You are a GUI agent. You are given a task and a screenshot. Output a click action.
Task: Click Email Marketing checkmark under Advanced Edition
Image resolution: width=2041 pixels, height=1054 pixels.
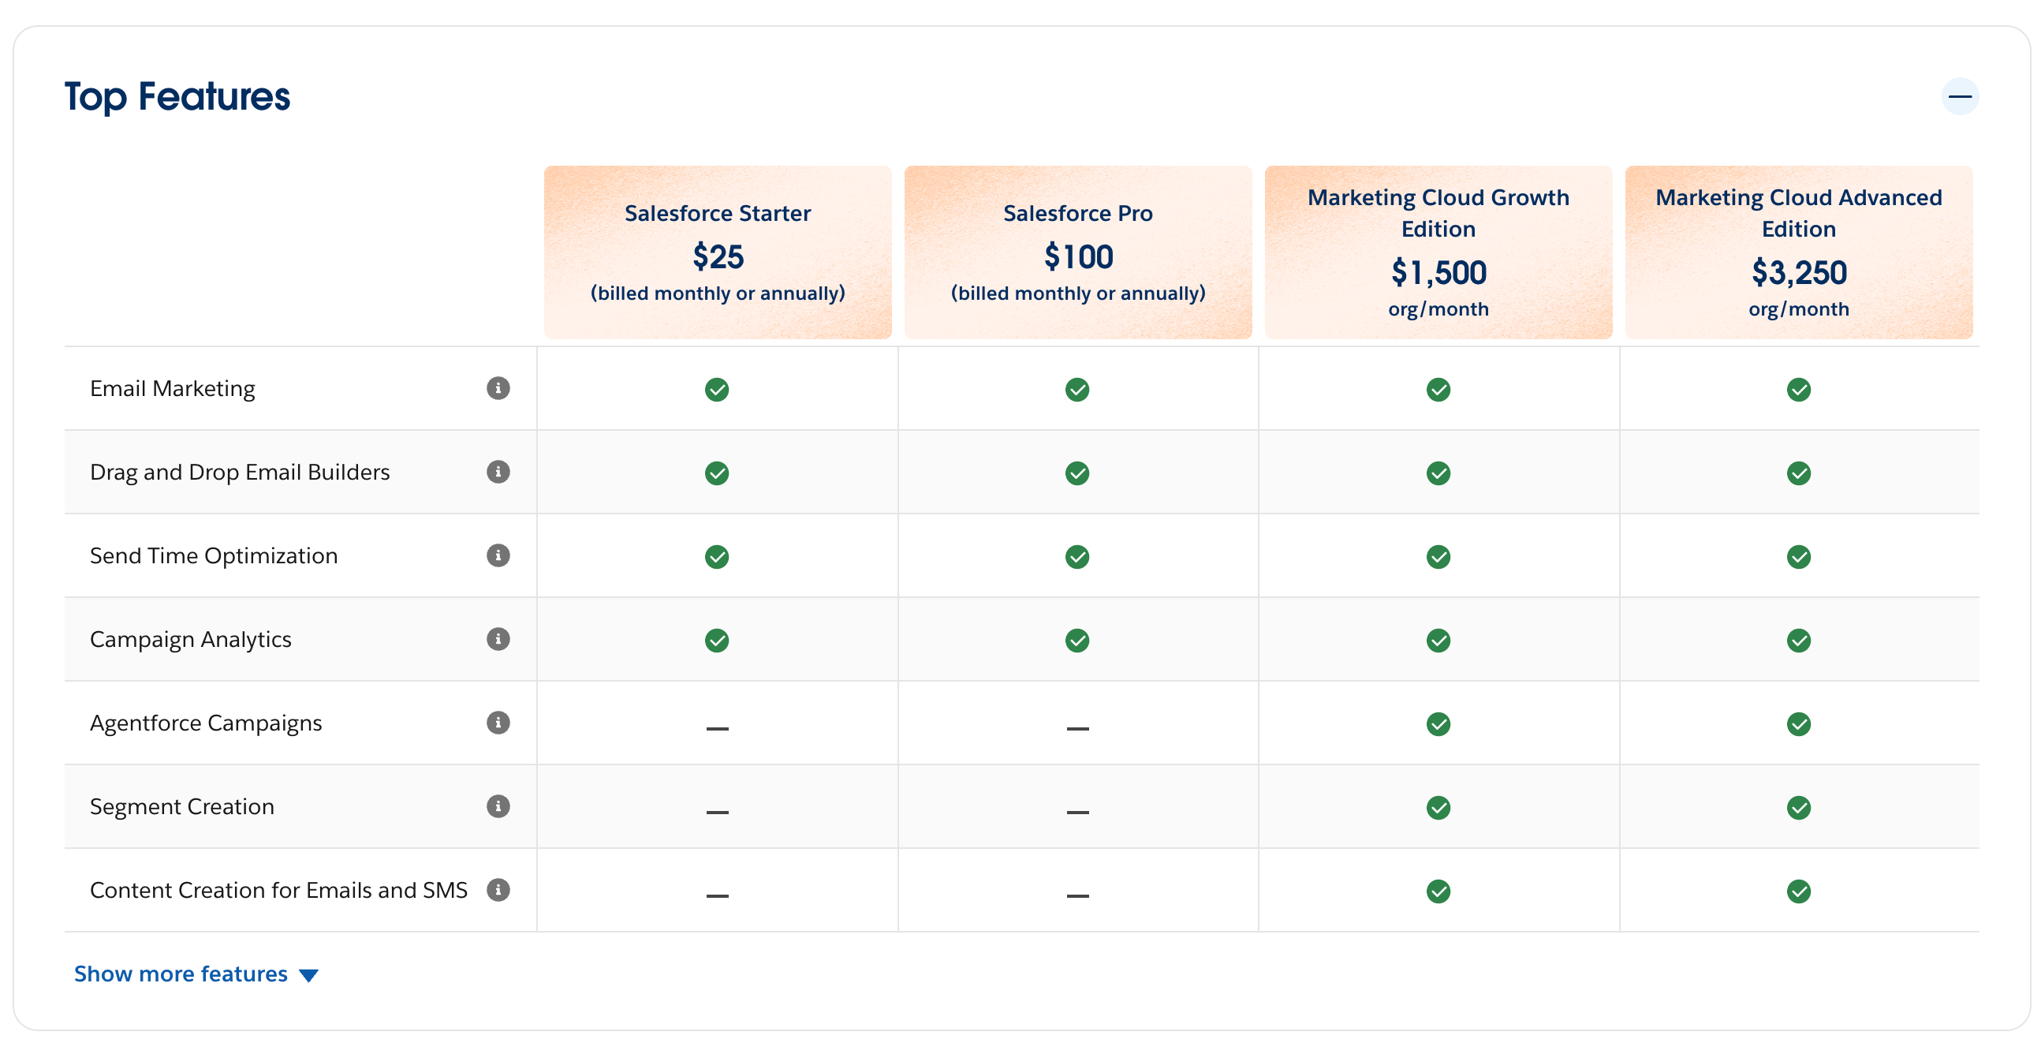[x=1799, y=390]
